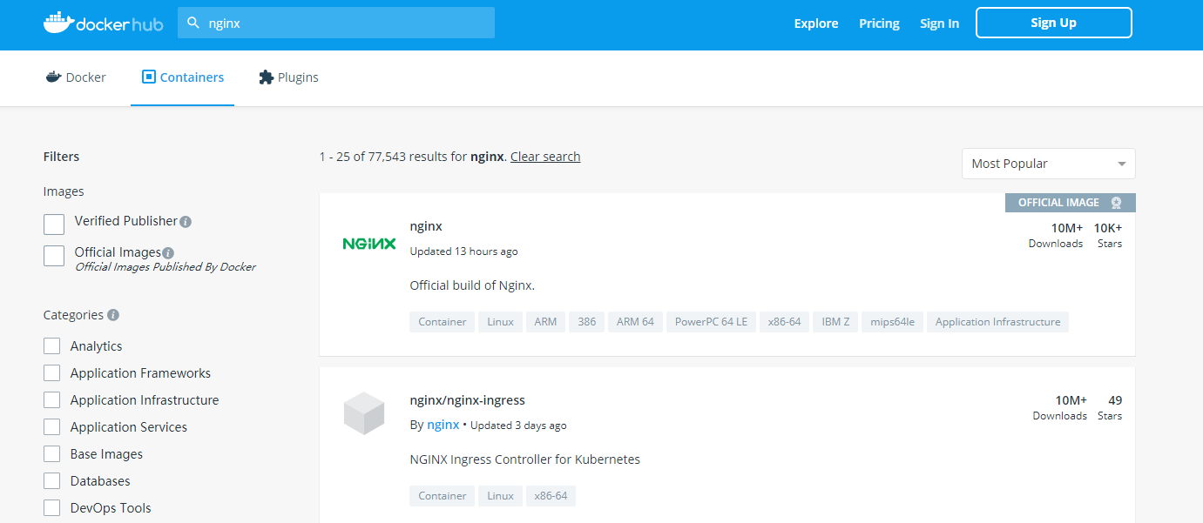The height and width of the screenshot is (523, 1203).
Task: Click the Filters heading
Action: tap(61, 157)
